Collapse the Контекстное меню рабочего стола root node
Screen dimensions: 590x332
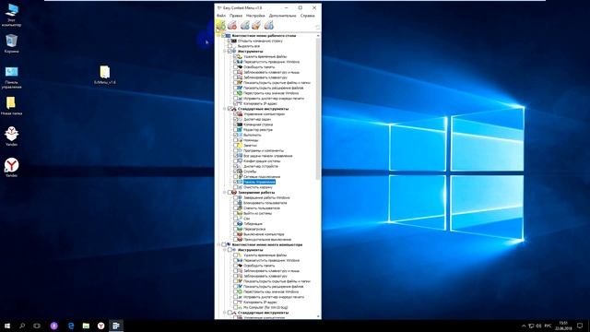pos(218,35)
